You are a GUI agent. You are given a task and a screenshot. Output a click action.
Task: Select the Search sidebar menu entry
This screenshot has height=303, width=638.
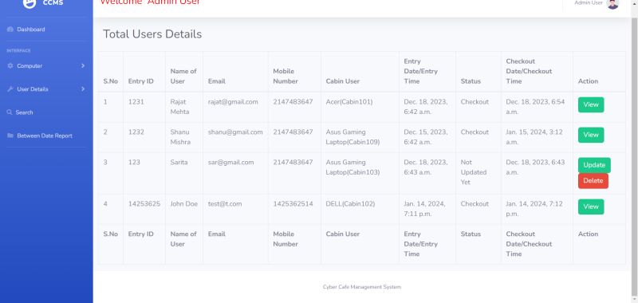pyautogui.click(x=46, y=112)
